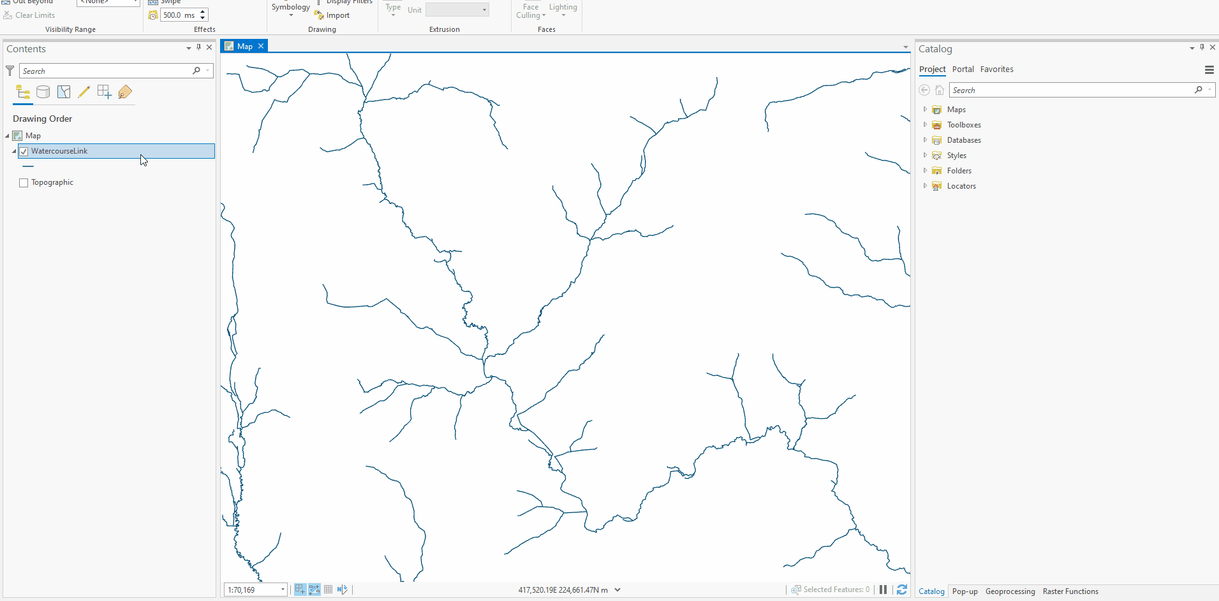Open List By Labeling tag icon
The height and width of the screenshot is (601, 1219).
(x=125, y=92)
